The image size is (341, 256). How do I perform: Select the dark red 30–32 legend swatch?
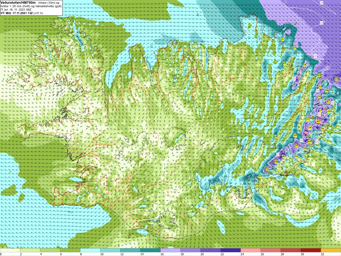click(x=311, y=250)
